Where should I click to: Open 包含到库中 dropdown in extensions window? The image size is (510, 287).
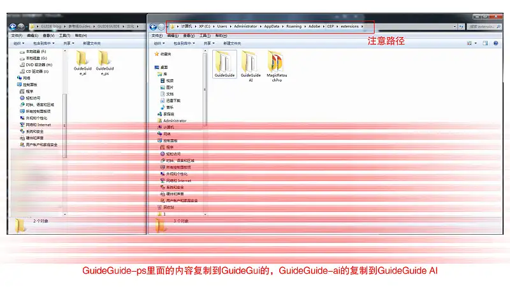pos(184,43)
